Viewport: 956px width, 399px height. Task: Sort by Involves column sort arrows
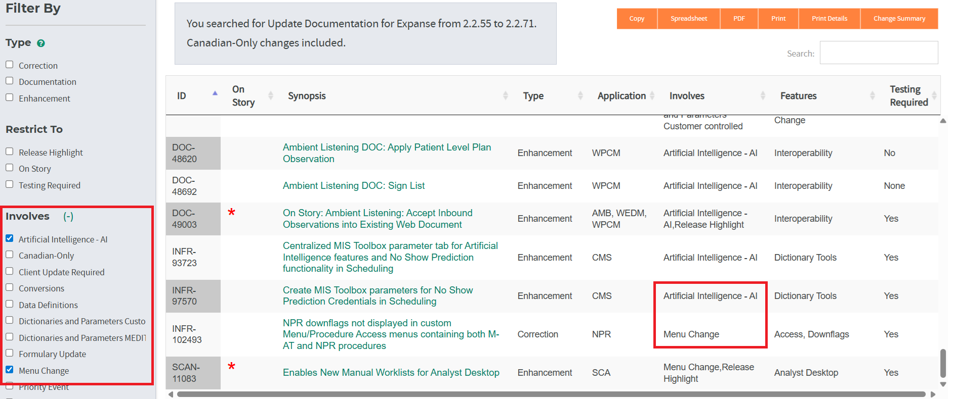tap(763, 95)
